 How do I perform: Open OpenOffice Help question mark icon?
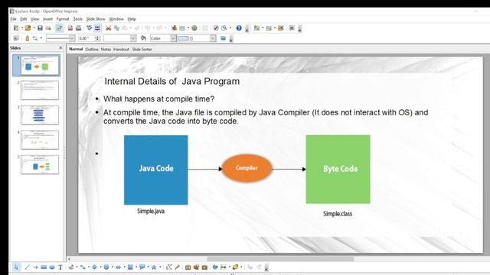239,28
